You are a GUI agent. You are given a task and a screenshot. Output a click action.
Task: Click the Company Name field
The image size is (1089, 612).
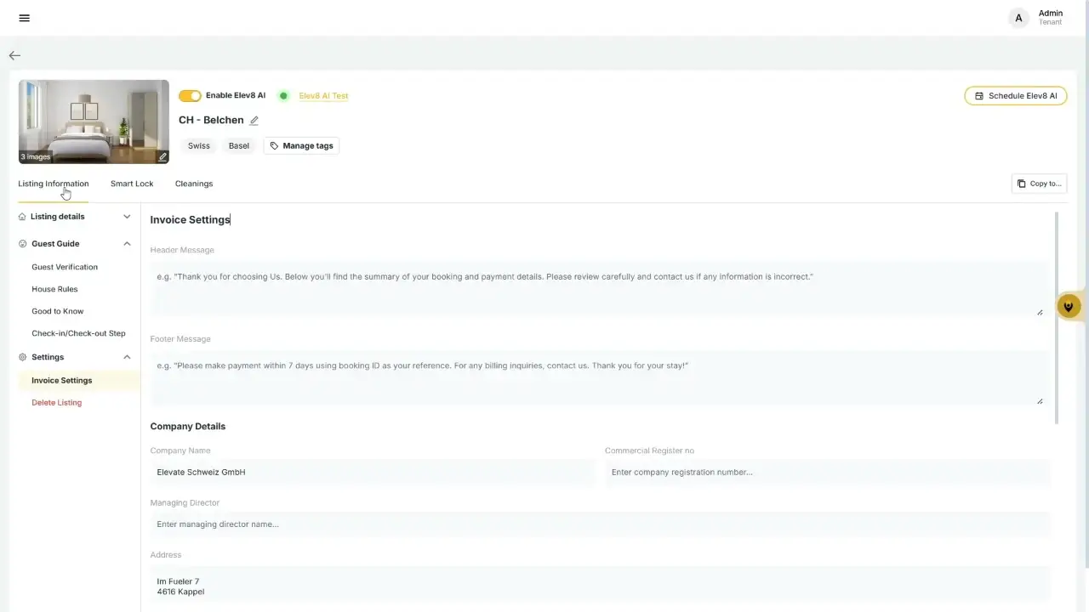[372, 472]
